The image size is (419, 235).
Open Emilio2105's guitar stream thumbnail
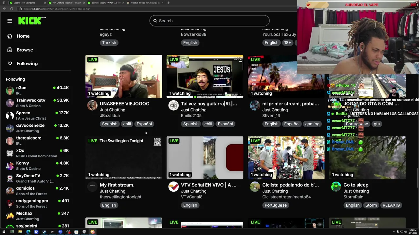205,76
